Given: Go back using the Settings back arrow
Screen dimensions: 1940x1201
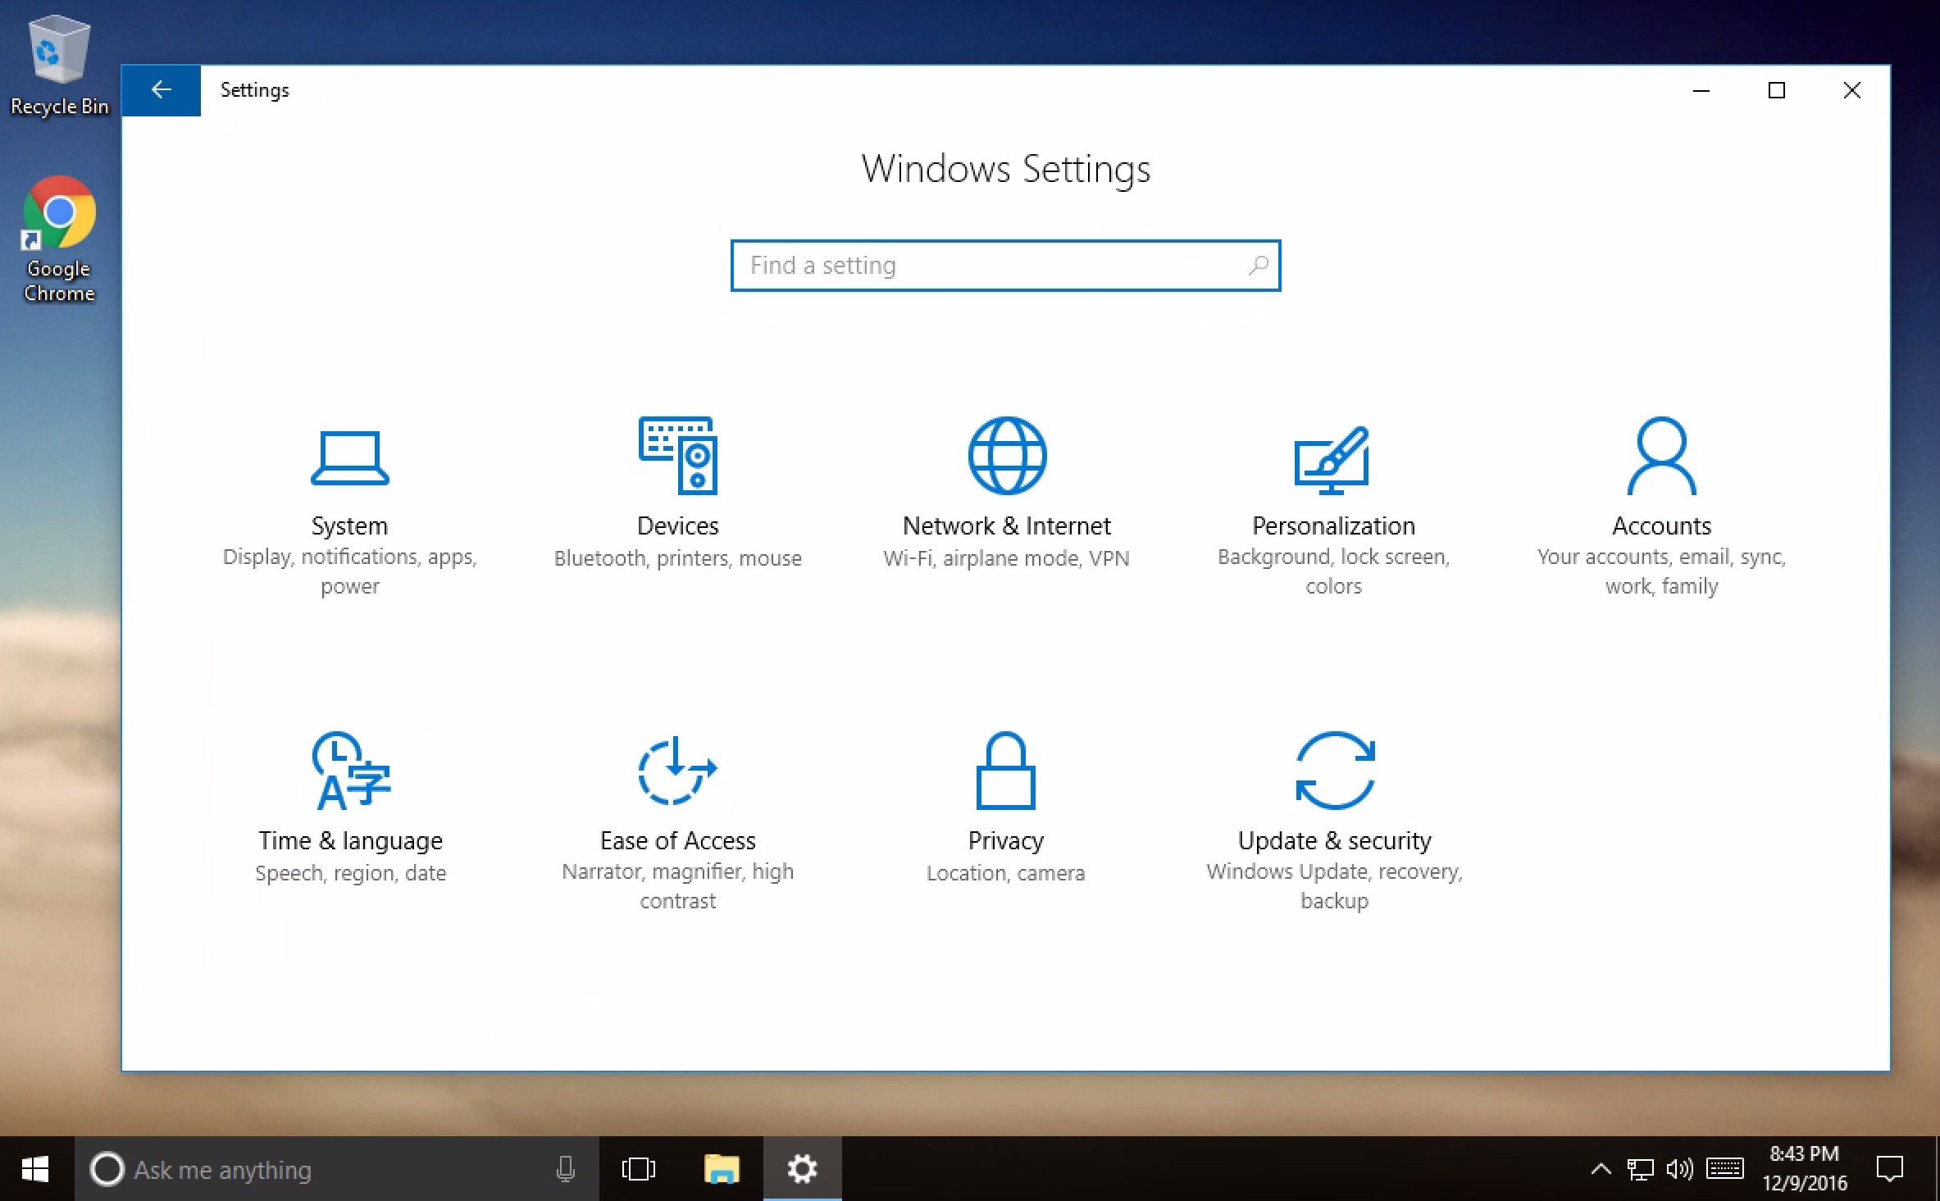Looking at the screenshot, I should [x=162, y=90].
